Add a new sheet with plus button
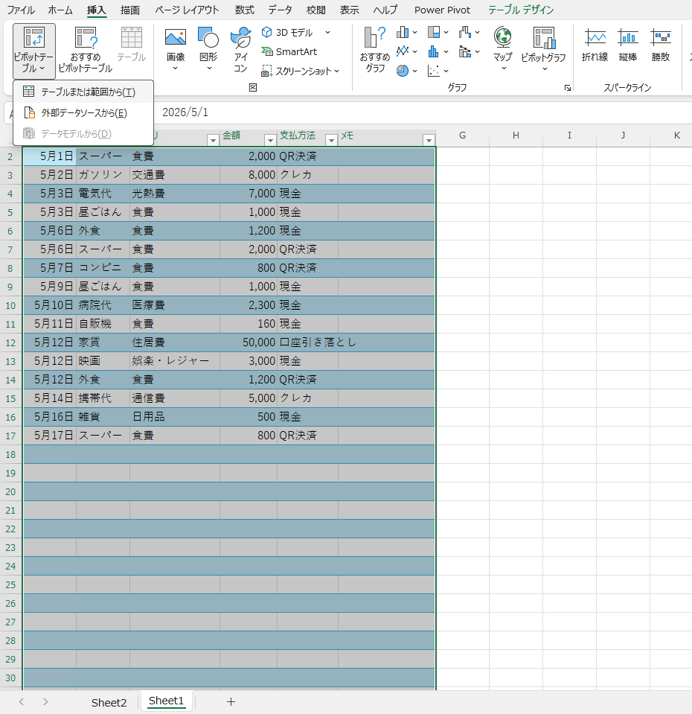Viewport: 692px width, 714px height. point(231,701)
